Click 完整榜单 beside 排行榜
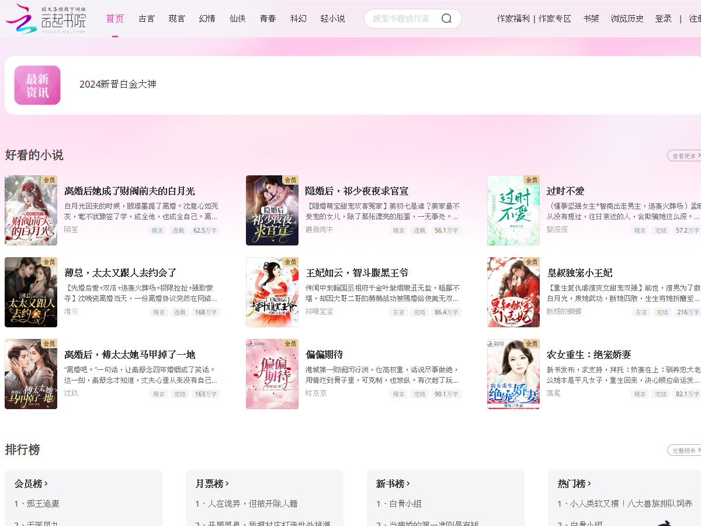The height and width of the screenshot is (526, 701). [684, 451]
